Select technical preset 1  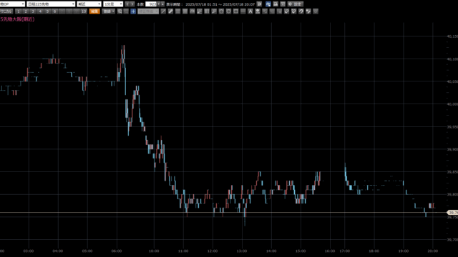pos(19,11)
